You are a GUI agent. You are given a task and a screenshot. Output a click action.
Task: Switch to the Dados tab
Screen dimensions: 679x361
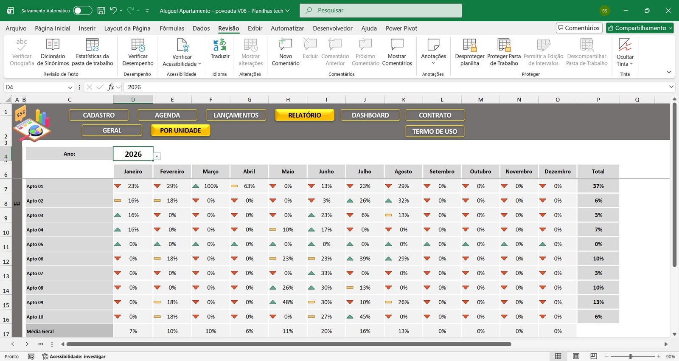coord(201,28)
